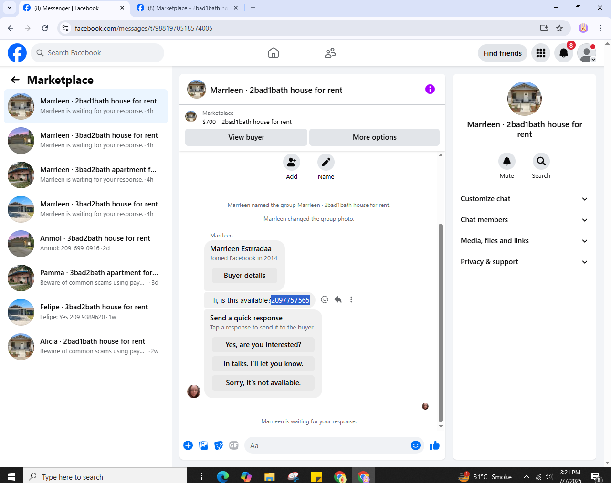Send quick reply Yes, are you interested?
Image resolution: width=611 pixels, height=483 pixels.
(x=263, y=345)
